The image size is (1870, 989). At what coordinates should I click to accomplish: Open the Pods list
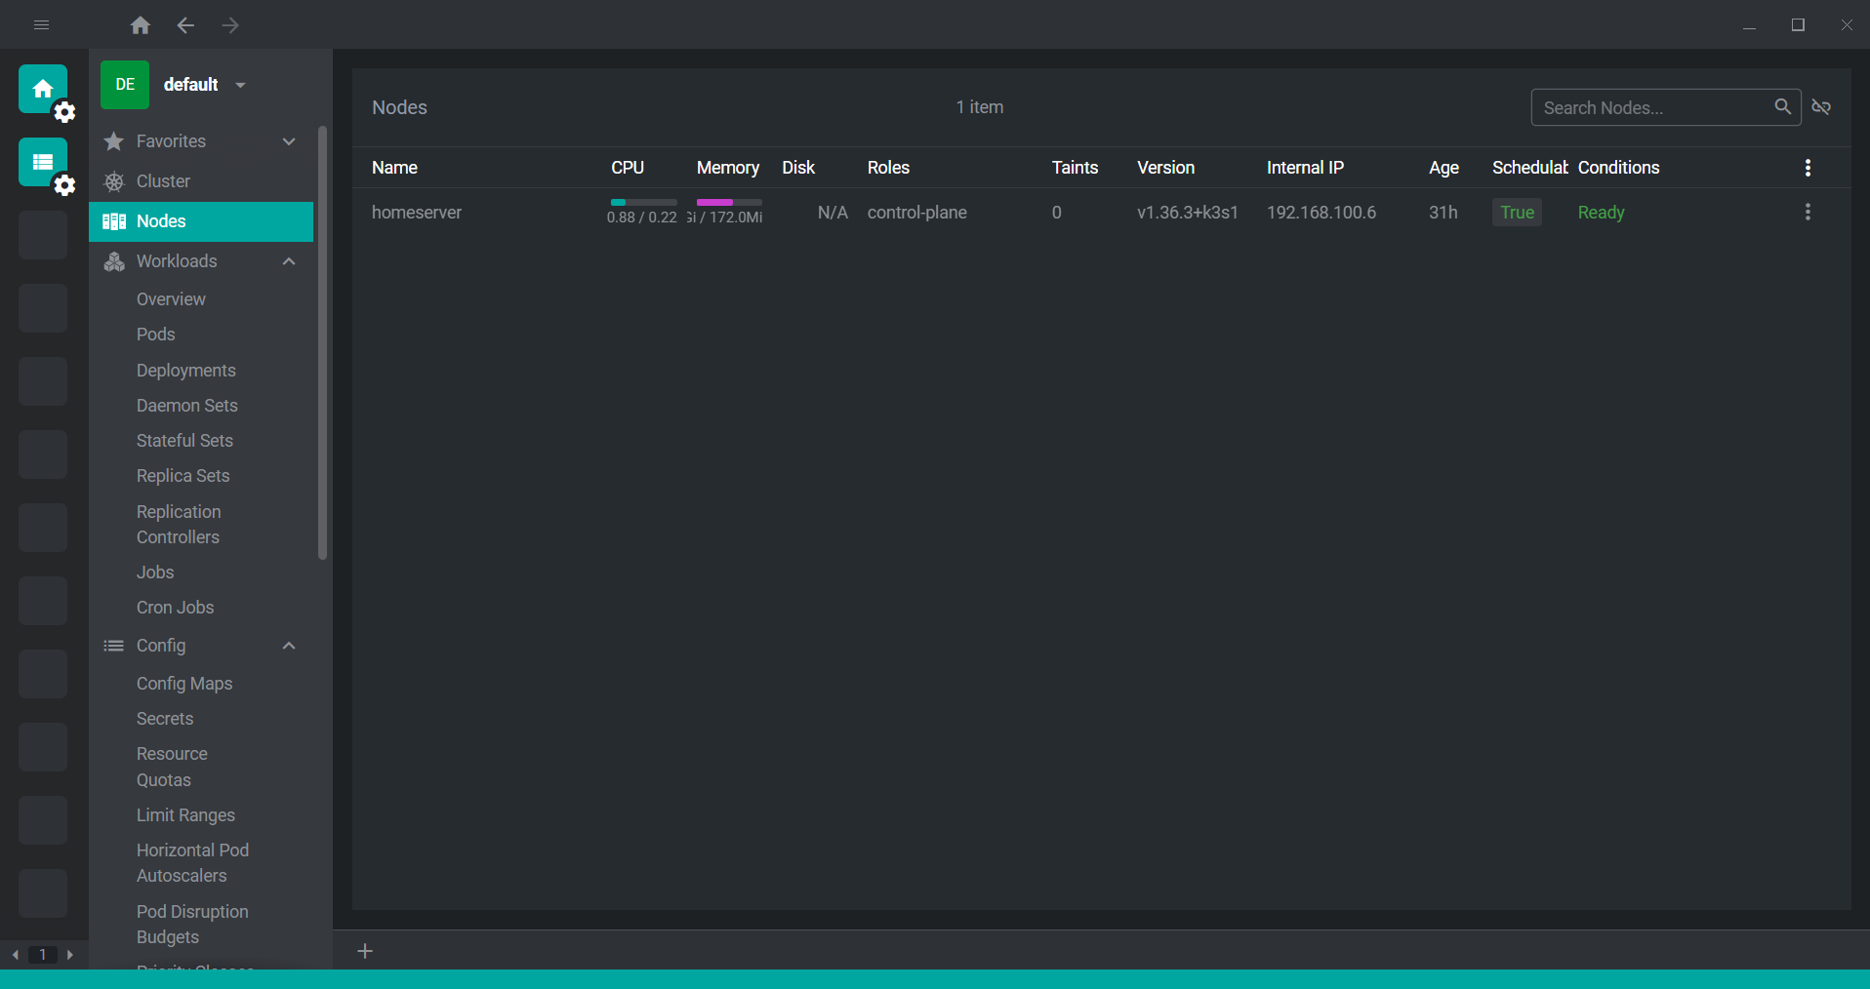155,335
